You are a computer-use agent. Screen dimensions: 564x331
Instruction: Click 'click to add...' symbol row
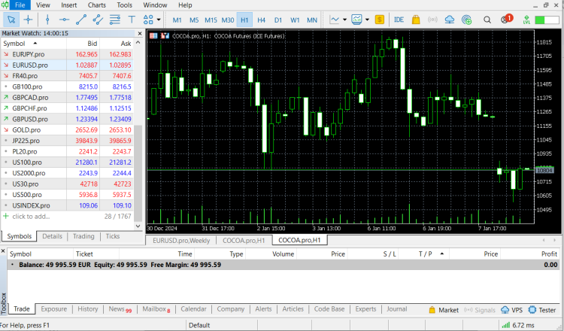click(x=30, y=216)
